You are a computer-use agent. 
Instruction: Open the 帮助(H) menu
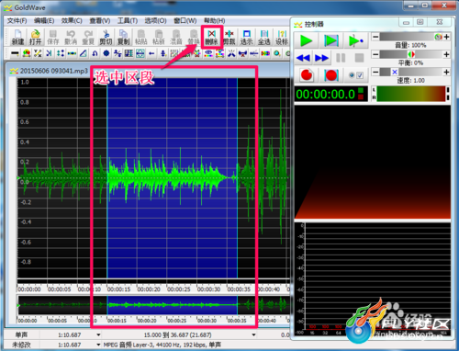click(214, 20)
